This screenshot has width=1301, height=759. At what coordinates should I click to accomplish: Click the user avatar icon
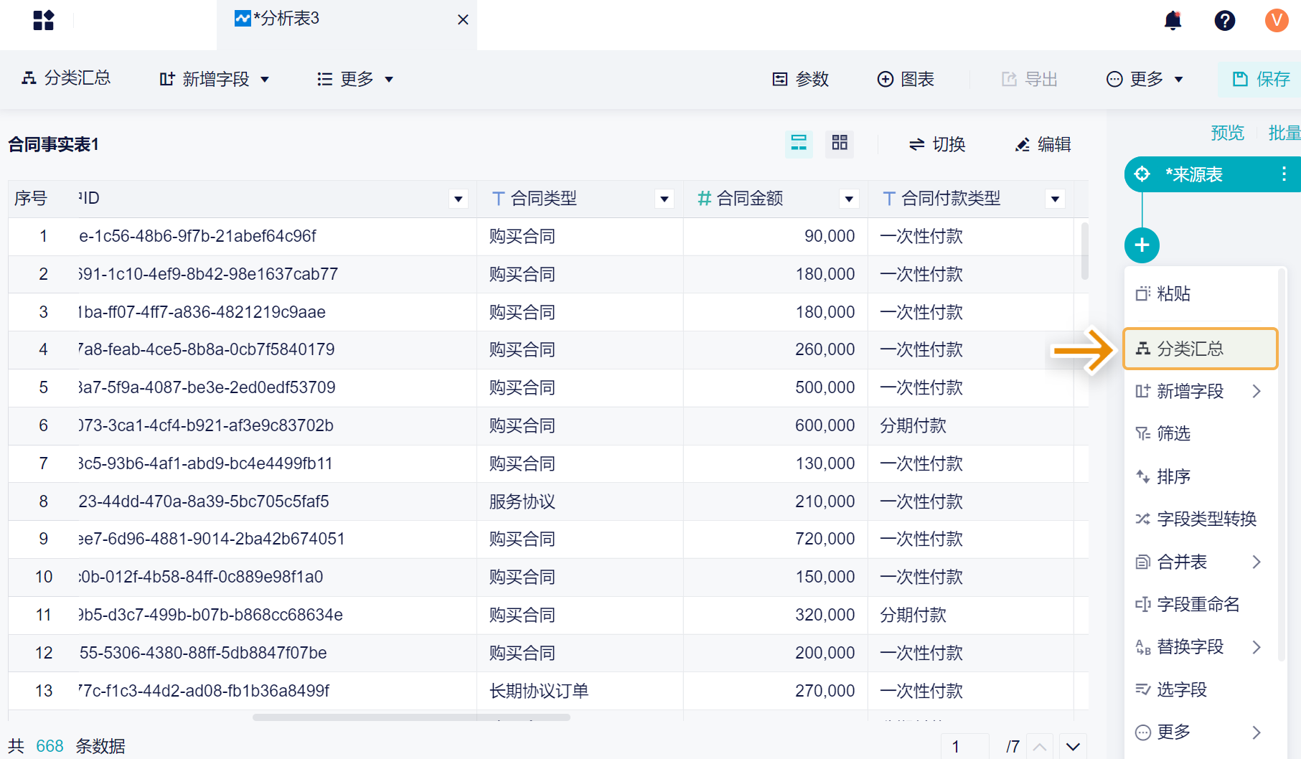[1276, 20]
